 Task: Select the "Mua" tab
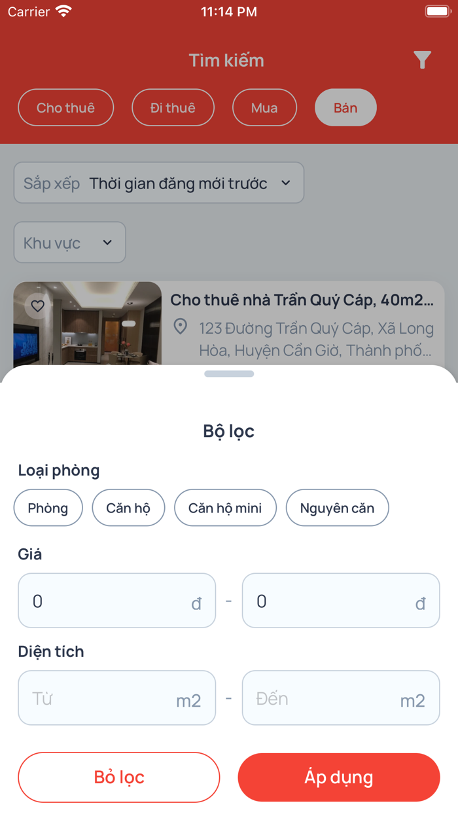click(x=264, y=107)
